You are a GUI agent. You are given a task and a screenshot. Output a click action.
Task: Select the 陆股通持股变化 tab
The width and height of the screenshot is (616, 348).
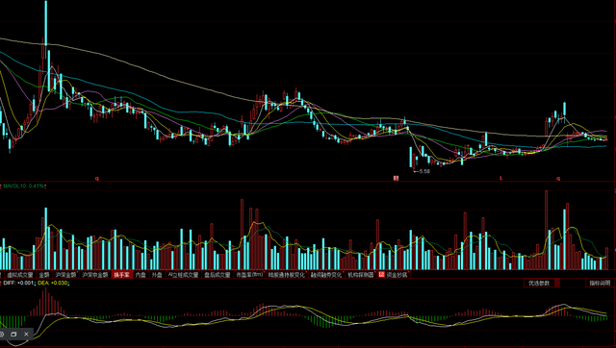(287, 275)
